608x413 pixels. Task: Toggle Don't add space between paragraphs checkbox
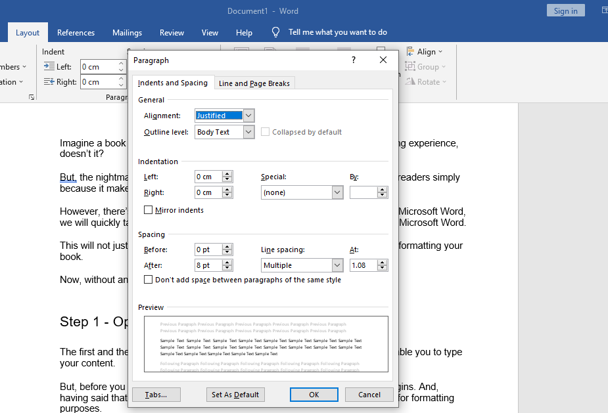point(148,280)
